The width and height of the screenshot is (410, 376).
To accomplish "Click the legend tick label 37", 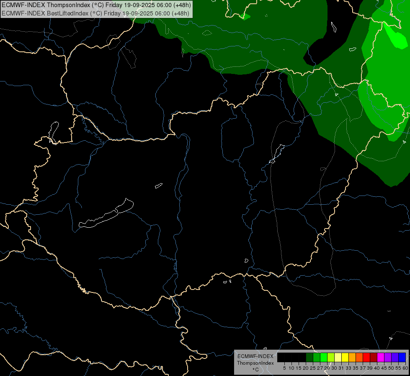I will point(363,368).
